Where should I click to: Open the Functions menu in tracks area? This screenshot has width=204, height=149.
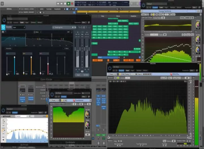(x=49, y=9)
